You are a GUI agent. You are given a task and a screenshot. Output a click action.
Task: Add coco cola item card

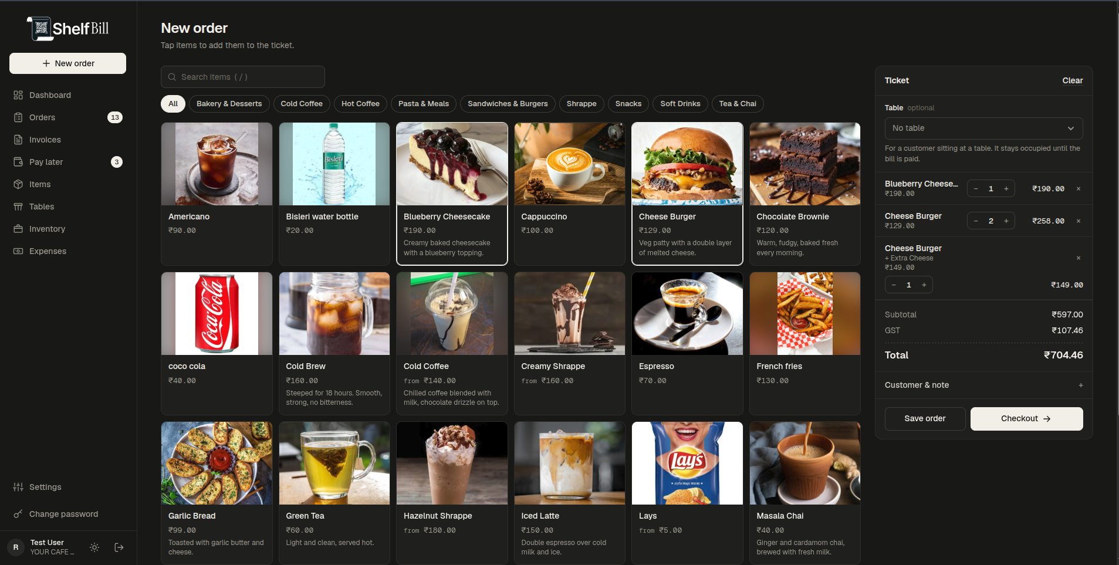point(217,343)
